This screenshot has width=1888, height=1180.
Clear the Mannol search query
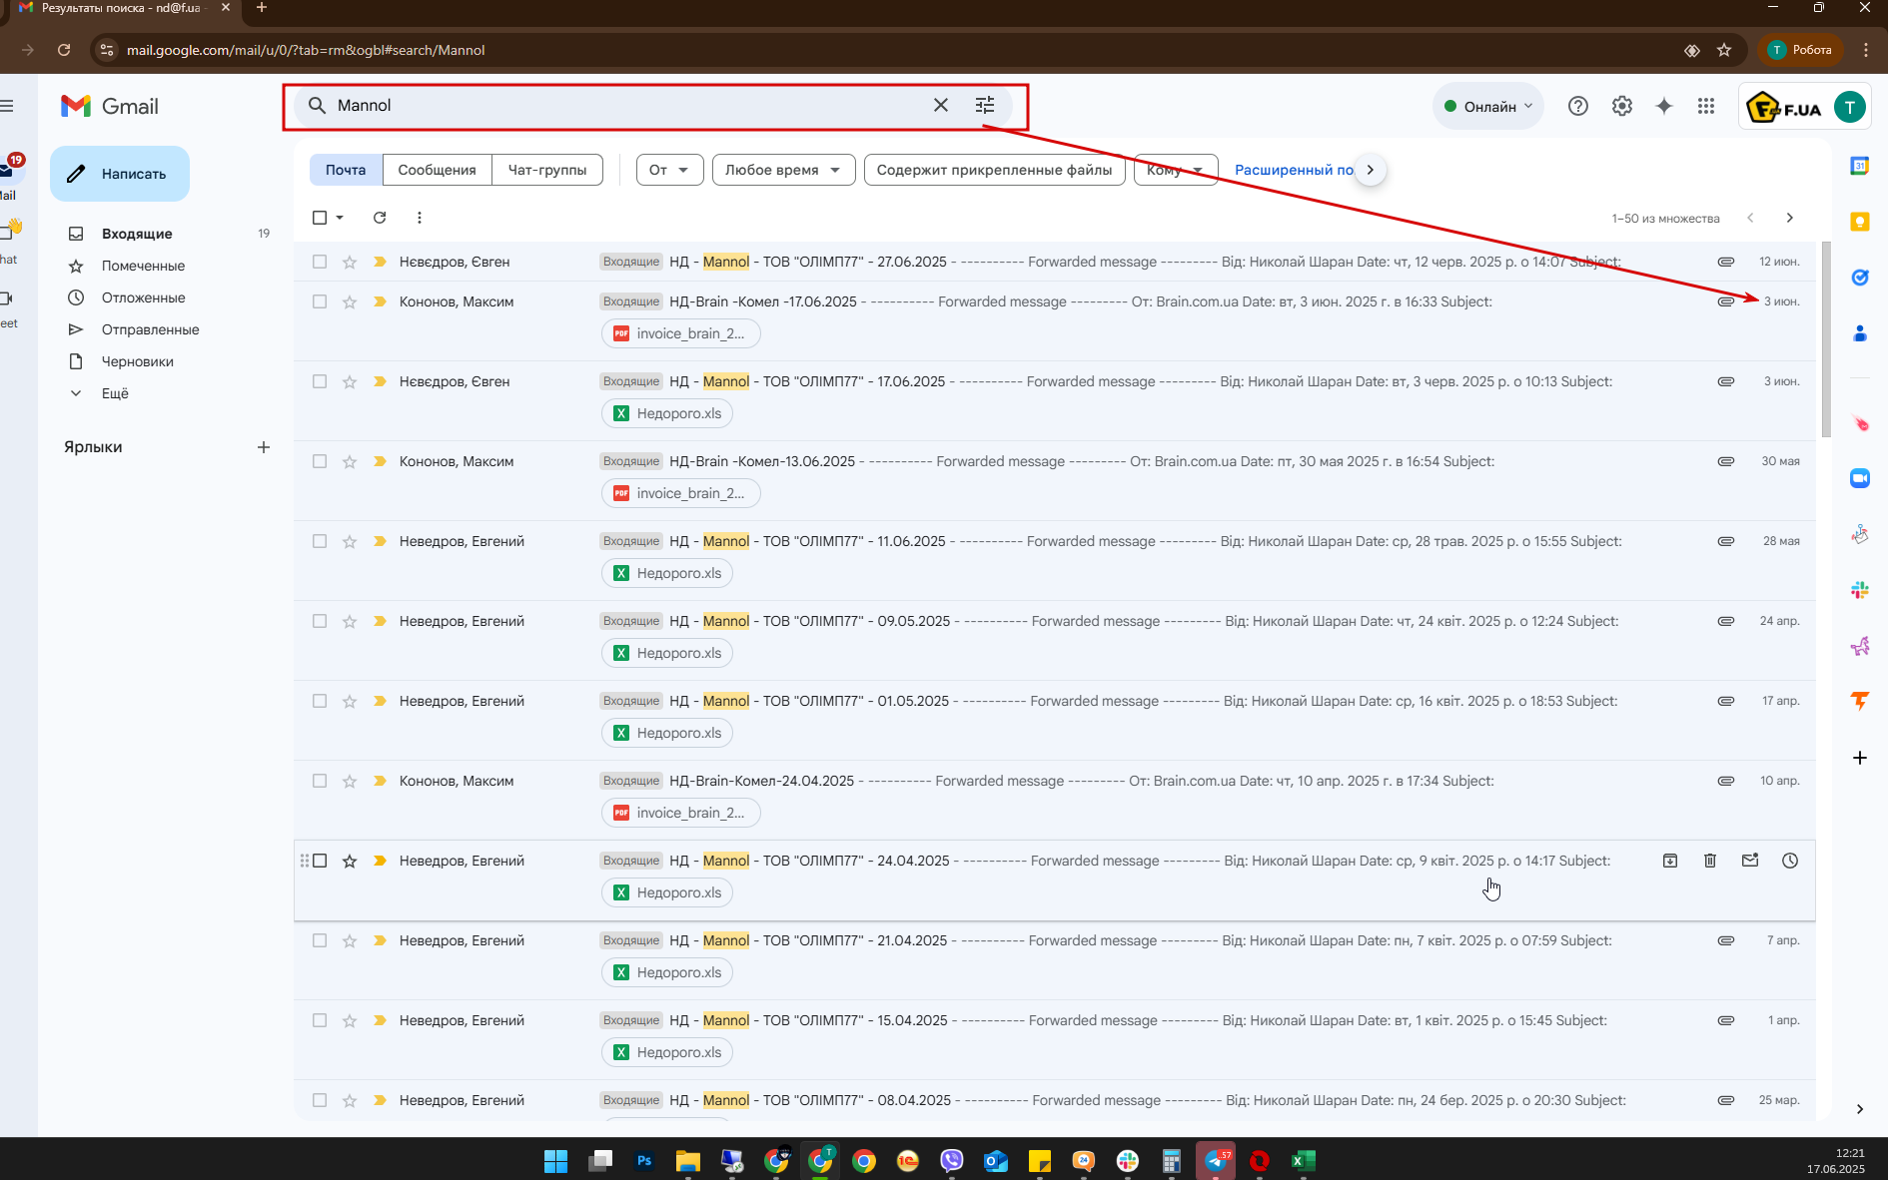940,105
